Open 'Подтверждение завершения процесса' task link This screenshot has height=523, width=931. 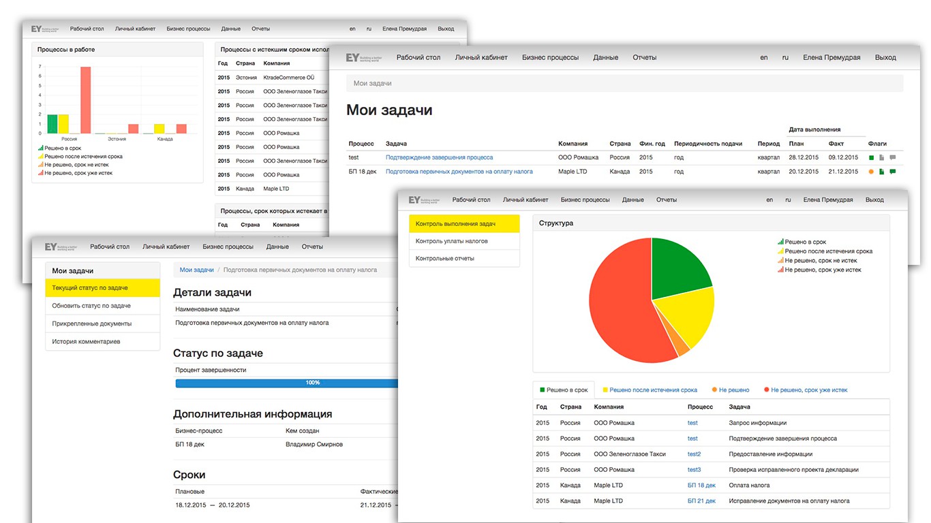pos(439,157)
